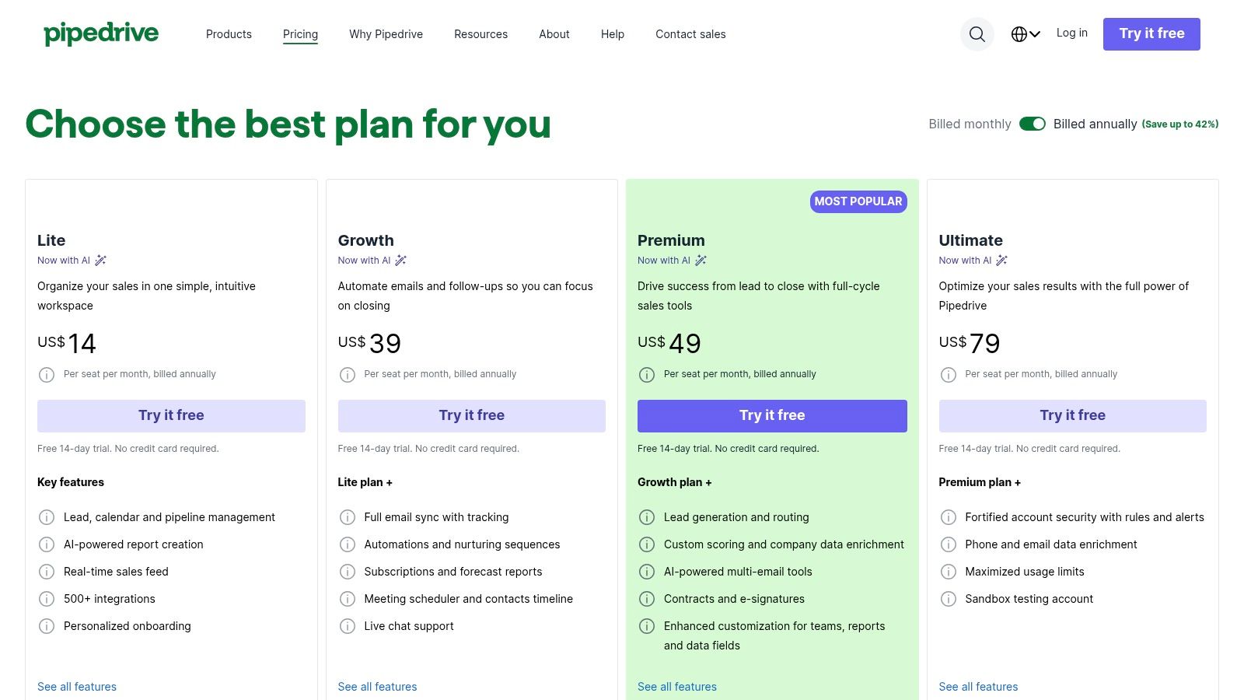Click Try it free under Premium plan
This screenshot has width=1244, height=700.
[x=772, y=416]
